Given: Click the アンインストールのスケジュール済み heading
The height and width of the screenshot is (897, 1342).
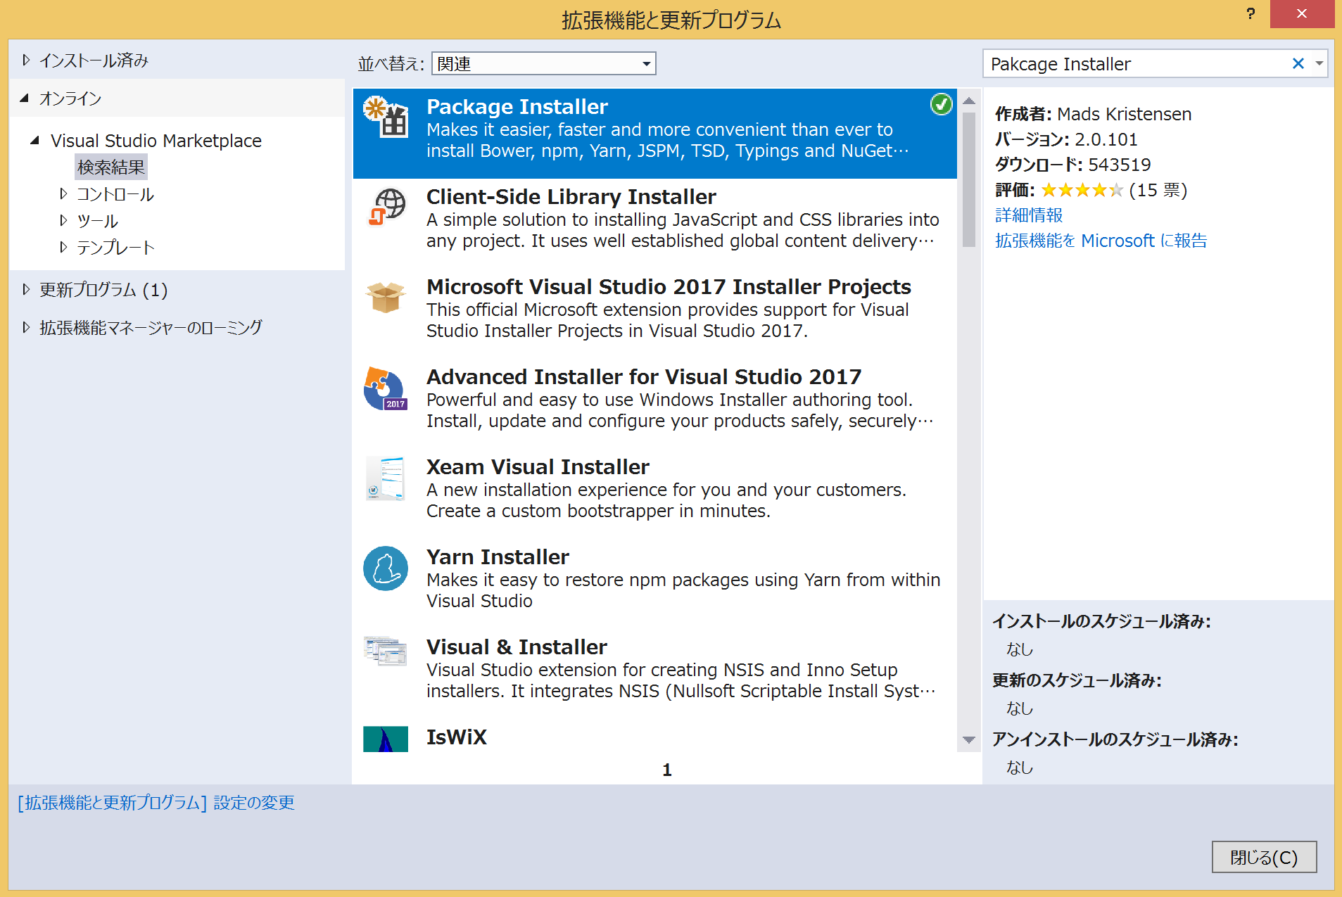Looking at the screenshot, I should point(1115,739).
